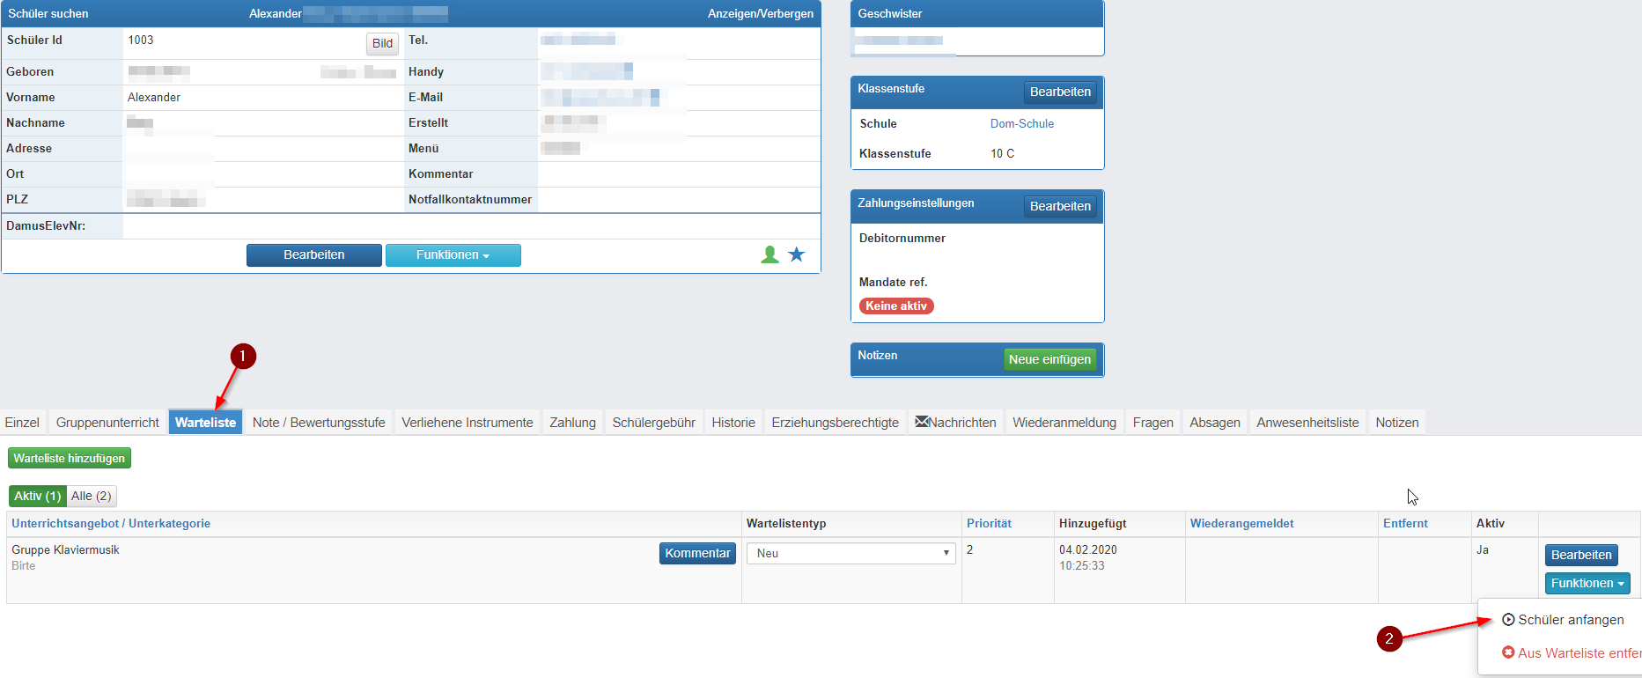The height and width of the screenshot is (678, 1642).
Task: Toggle the Aktiv (1) filter
Action: [37, 496]
